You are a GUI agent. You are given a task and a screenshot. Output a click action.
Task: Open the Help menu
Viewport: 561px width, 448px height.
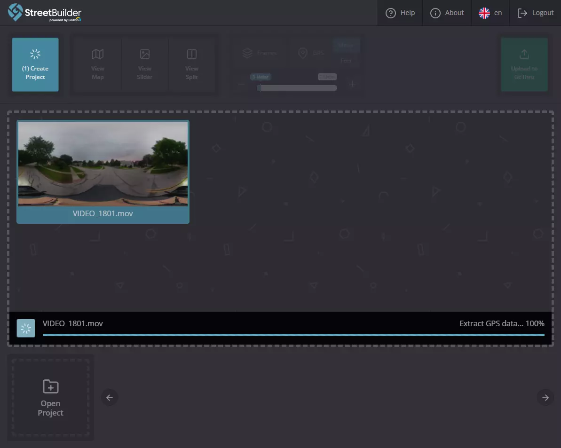[400, 13]
